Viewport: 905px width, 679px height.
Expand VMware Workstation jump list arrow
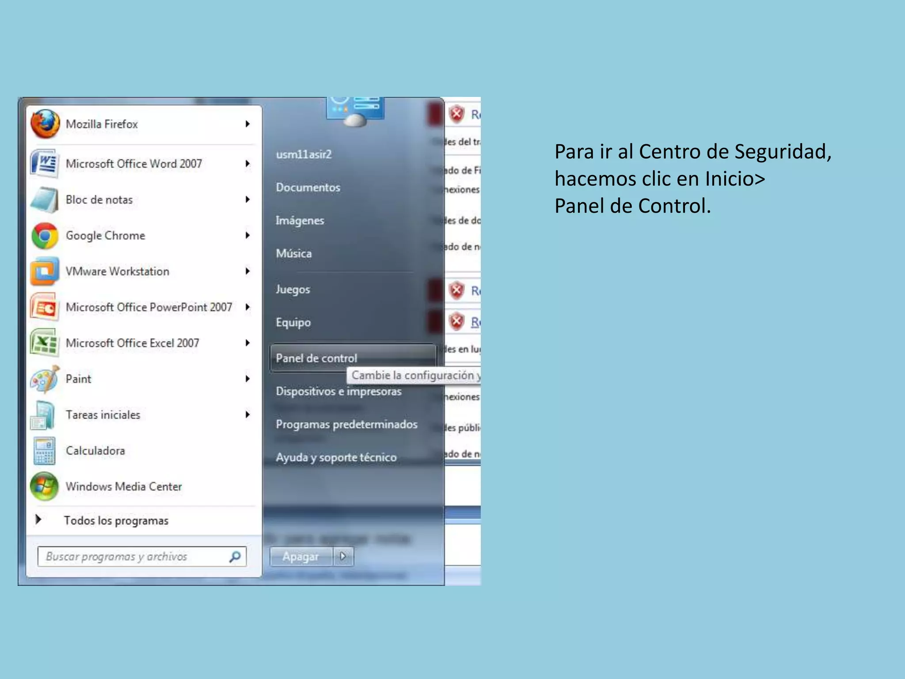(x=248, y=271)
